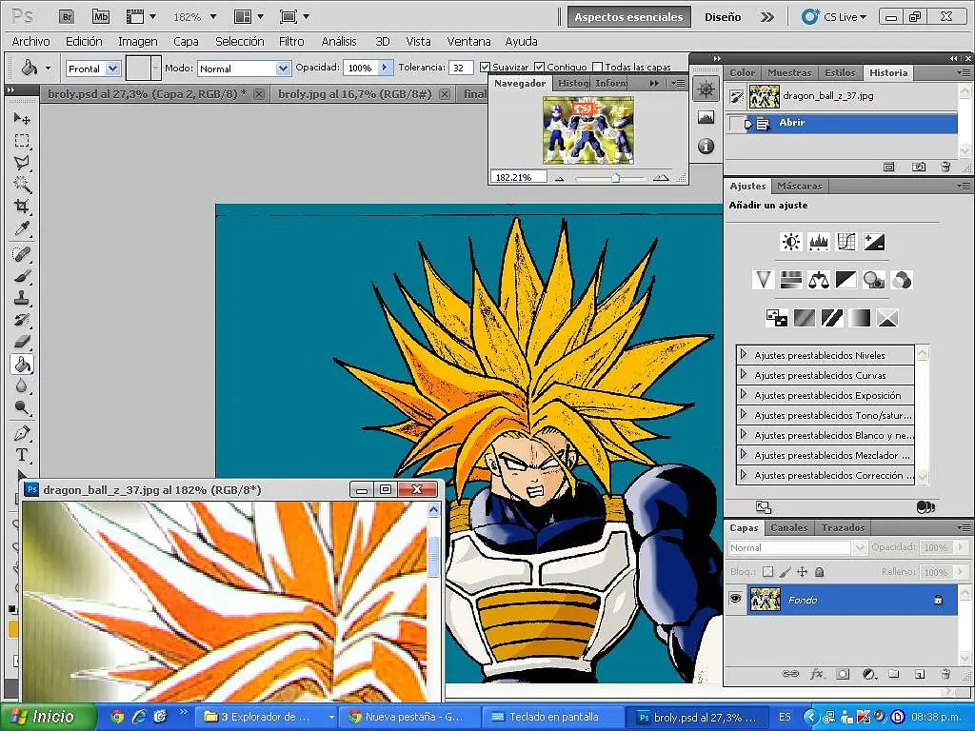Viewport: 975px width, 731px height.
Task: Open the zoom level dropdown showing 182%
Action: point(213,17)
